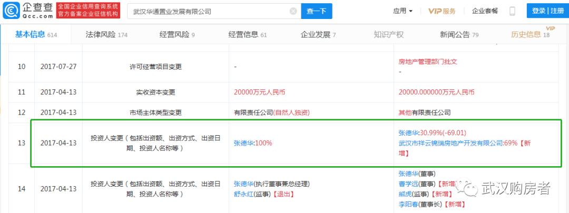This screenshot has height=213, width=569.
Task: Click the 查一下 search button
Action: tap(317, 11)
